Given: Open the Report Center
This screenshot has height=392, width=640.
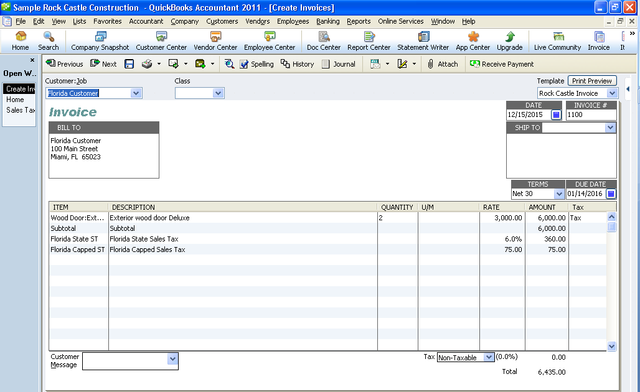Looking at the screenshot, I should click(369, 41).
